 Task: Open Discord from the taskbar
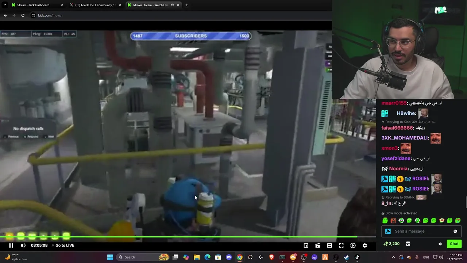(x=229, y=257)
